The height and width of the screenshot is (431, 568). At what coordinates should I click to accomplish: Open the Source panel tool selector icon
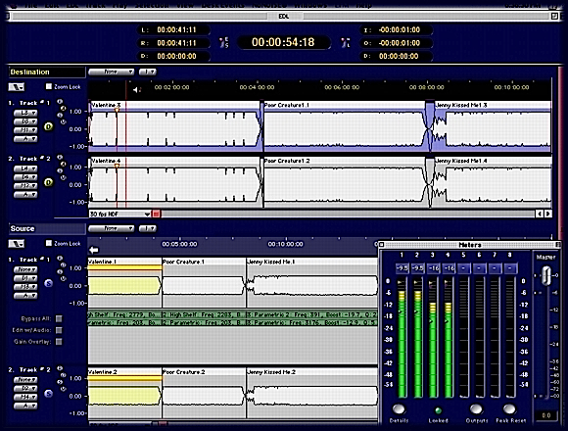coord(17,244)
